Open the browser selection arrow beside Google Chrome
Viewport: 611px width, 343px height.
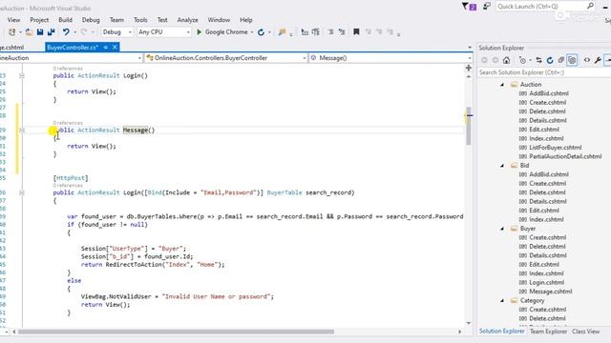[x=252, y=32]
